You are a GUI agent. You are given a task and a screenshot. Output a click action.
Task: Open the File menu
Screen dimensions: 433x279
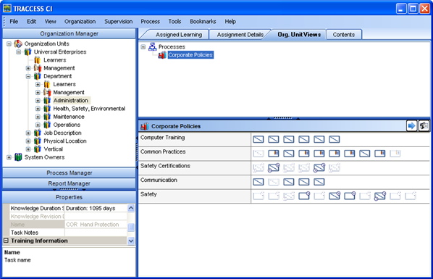point(14,21)
